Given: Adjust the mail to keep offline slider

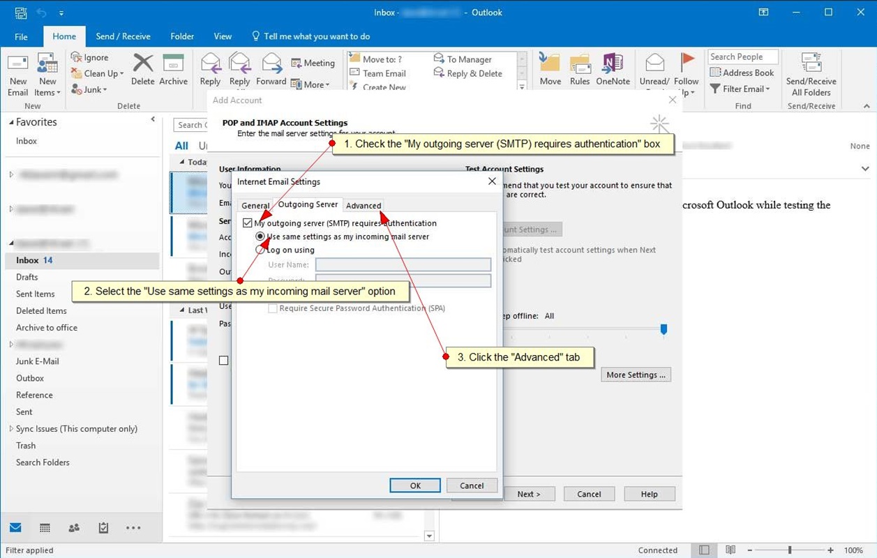Looking at the screenshot, I should [x=664, y=329].
